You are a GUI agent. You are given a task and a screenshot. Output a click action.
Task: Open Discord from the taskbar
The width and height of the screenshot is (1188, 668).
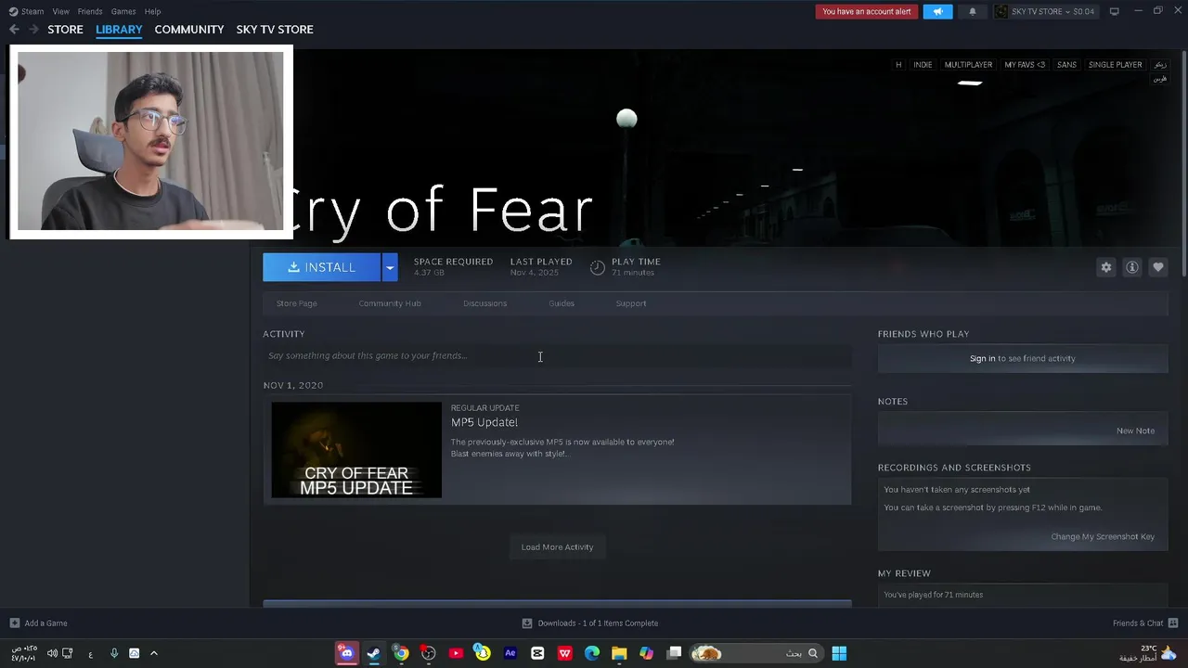coord(346,653)
